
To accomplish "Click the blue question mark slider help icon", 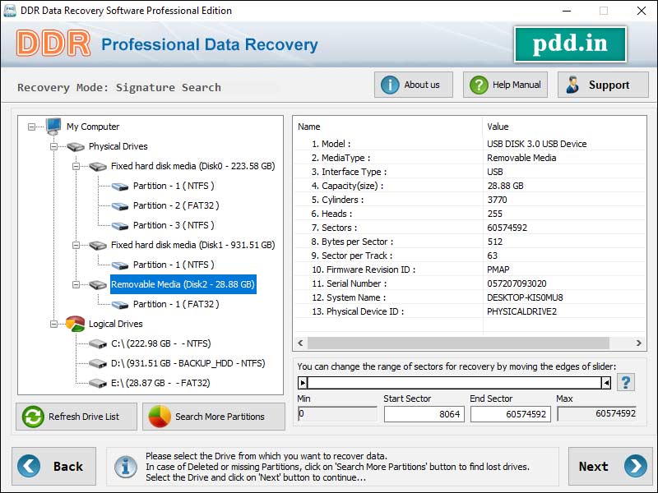I will [x=626, y=382].
